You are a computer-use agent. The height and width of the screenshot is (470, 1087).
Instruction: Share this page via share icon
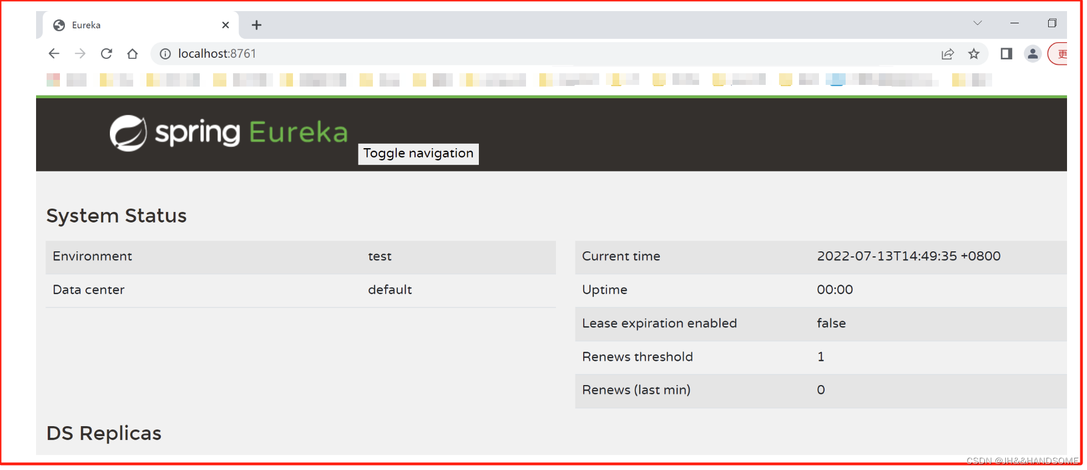tap(947, 54)
